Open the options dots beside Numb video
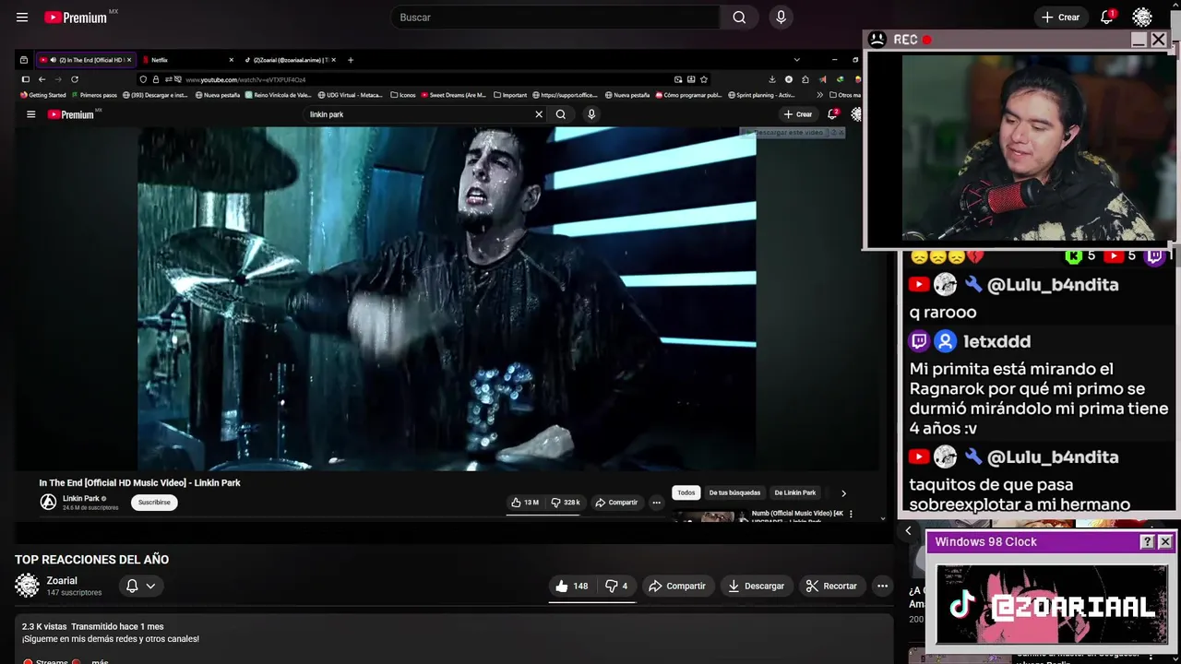 coord(851,514)
